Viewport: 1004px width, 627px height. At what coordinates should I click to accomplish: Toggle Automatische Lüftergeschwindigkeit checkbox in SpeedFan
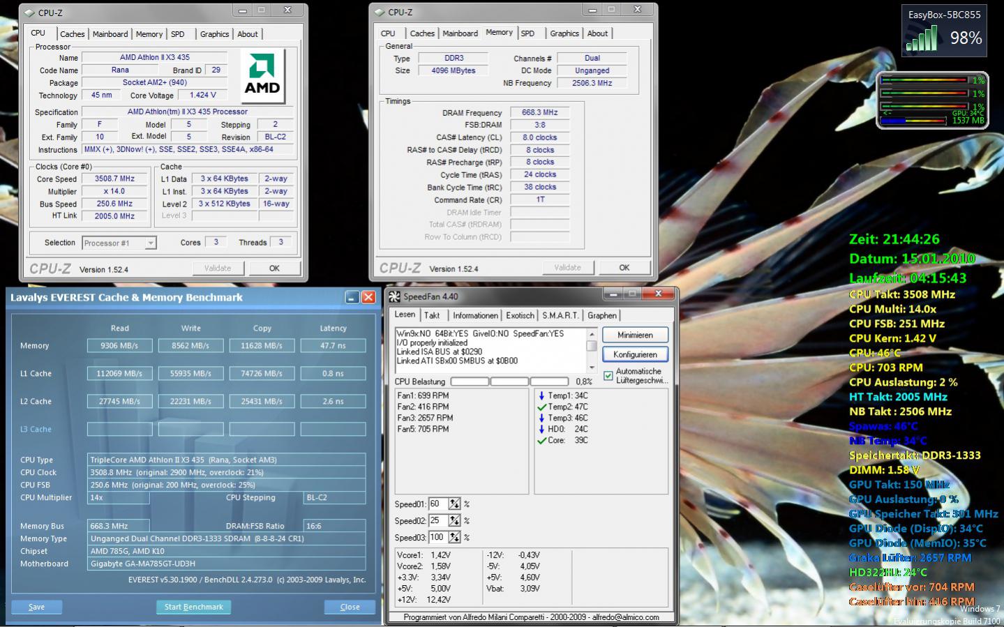608,376
